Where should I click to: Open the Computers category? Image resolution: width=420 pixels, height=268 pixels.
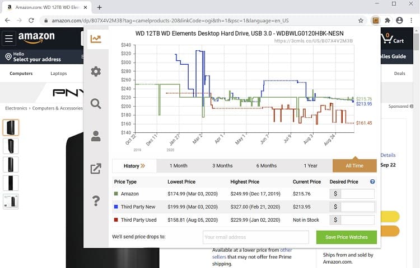coord(21,73)
